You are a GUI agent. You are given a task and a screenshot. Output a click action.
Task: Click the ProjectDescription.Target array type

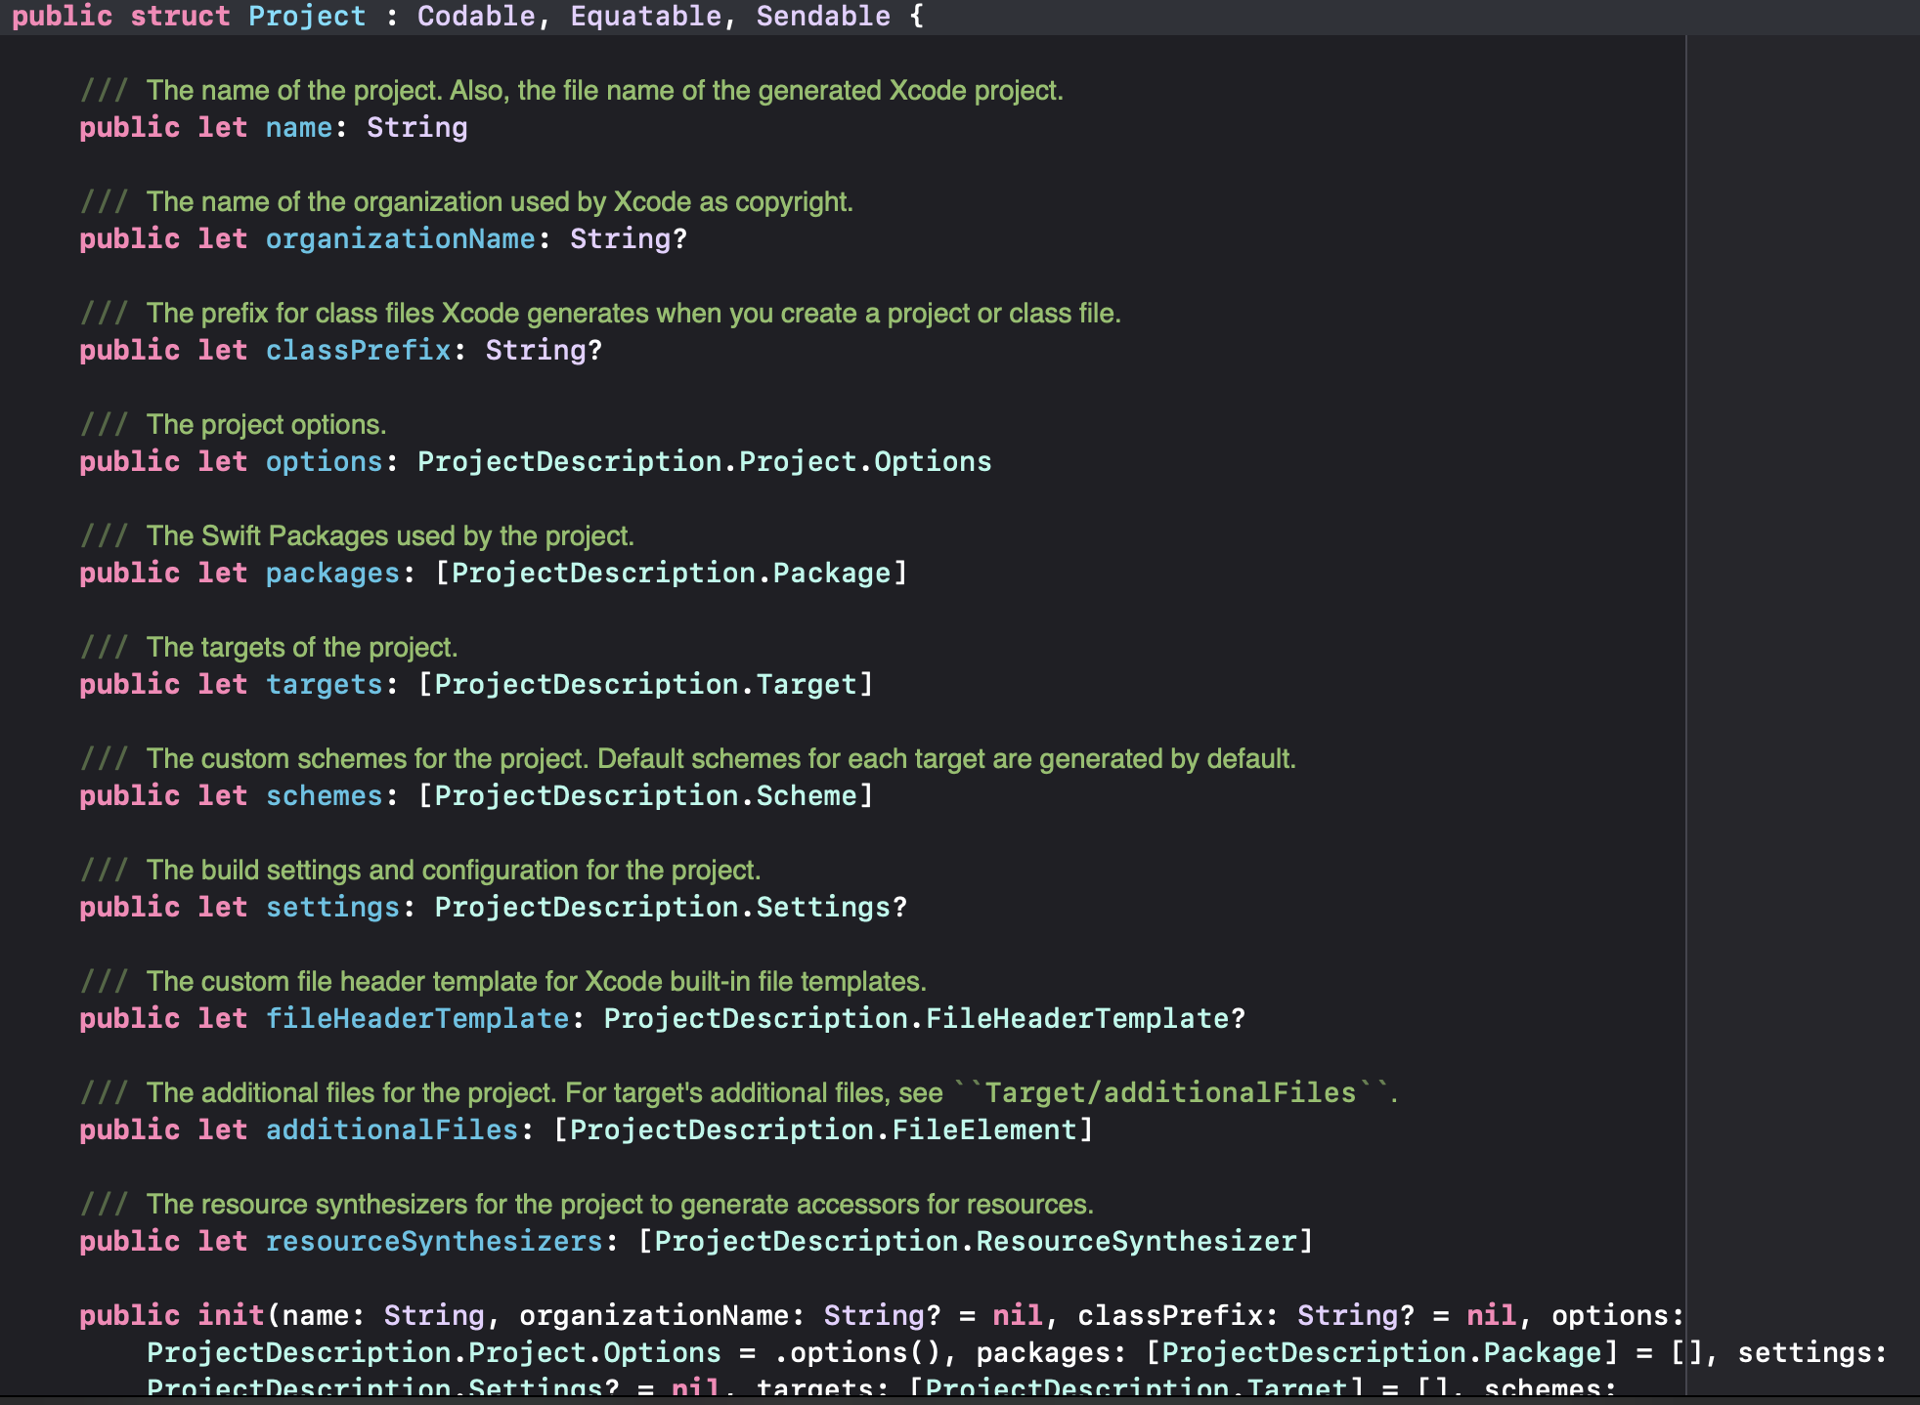coord(645,685)
